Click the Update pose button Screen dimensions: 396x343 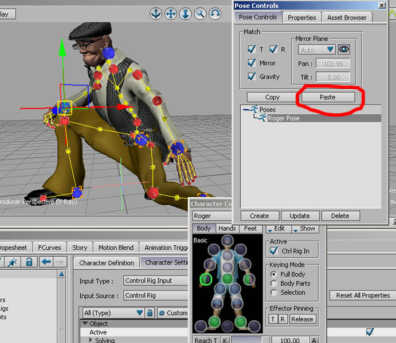click(x=300, y=216)
